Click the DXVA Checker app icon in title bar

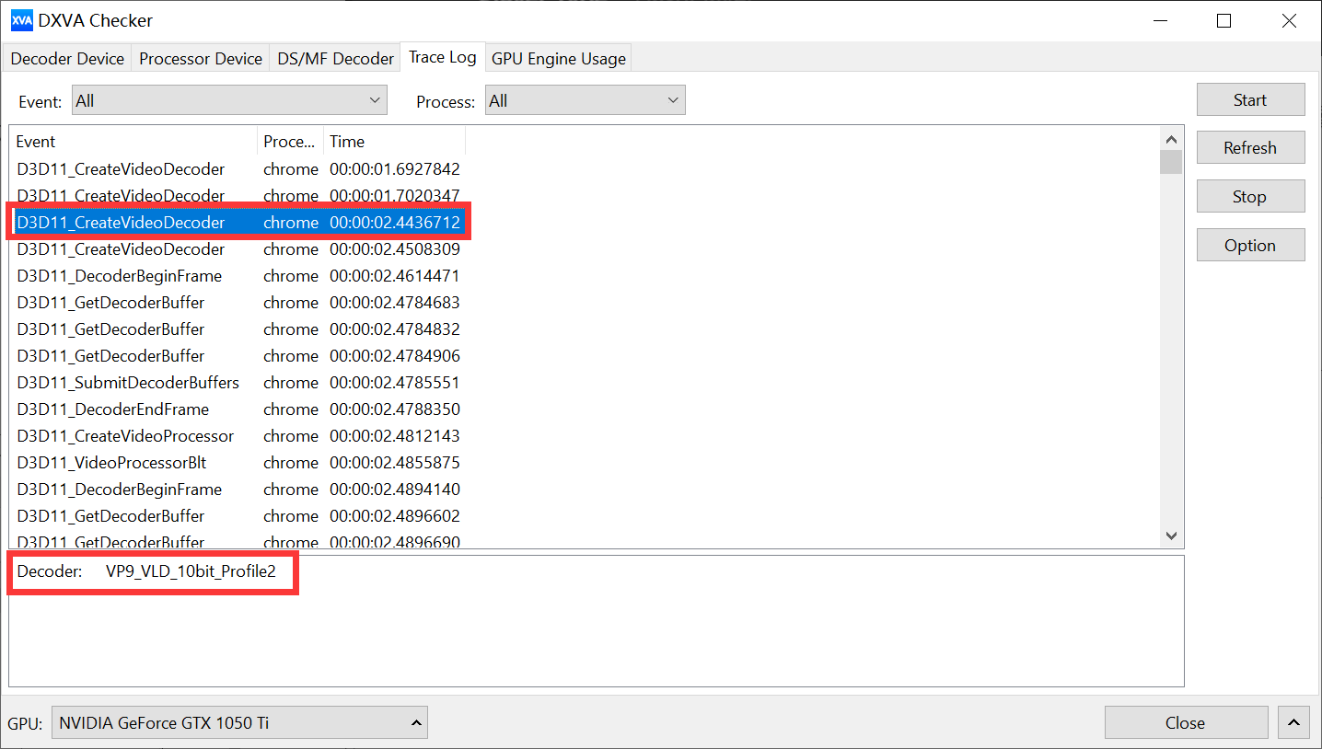pyautogui.click(x=20, y=19)
